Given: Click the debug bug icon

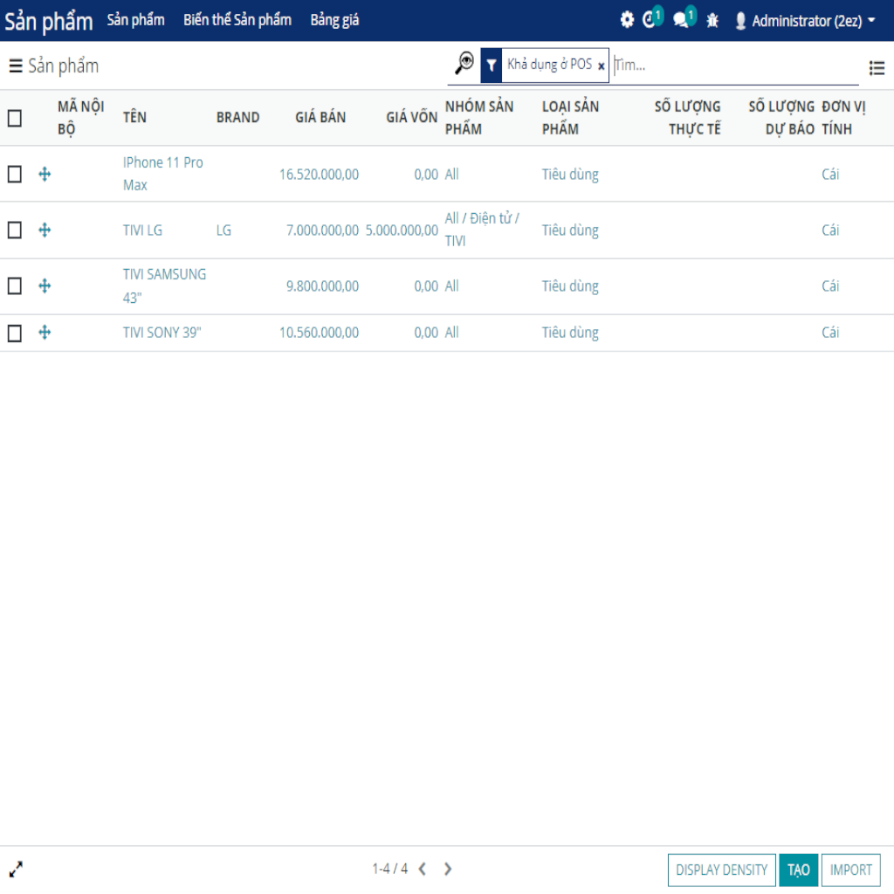Looking at the screenshot, I should pos(712,20).
